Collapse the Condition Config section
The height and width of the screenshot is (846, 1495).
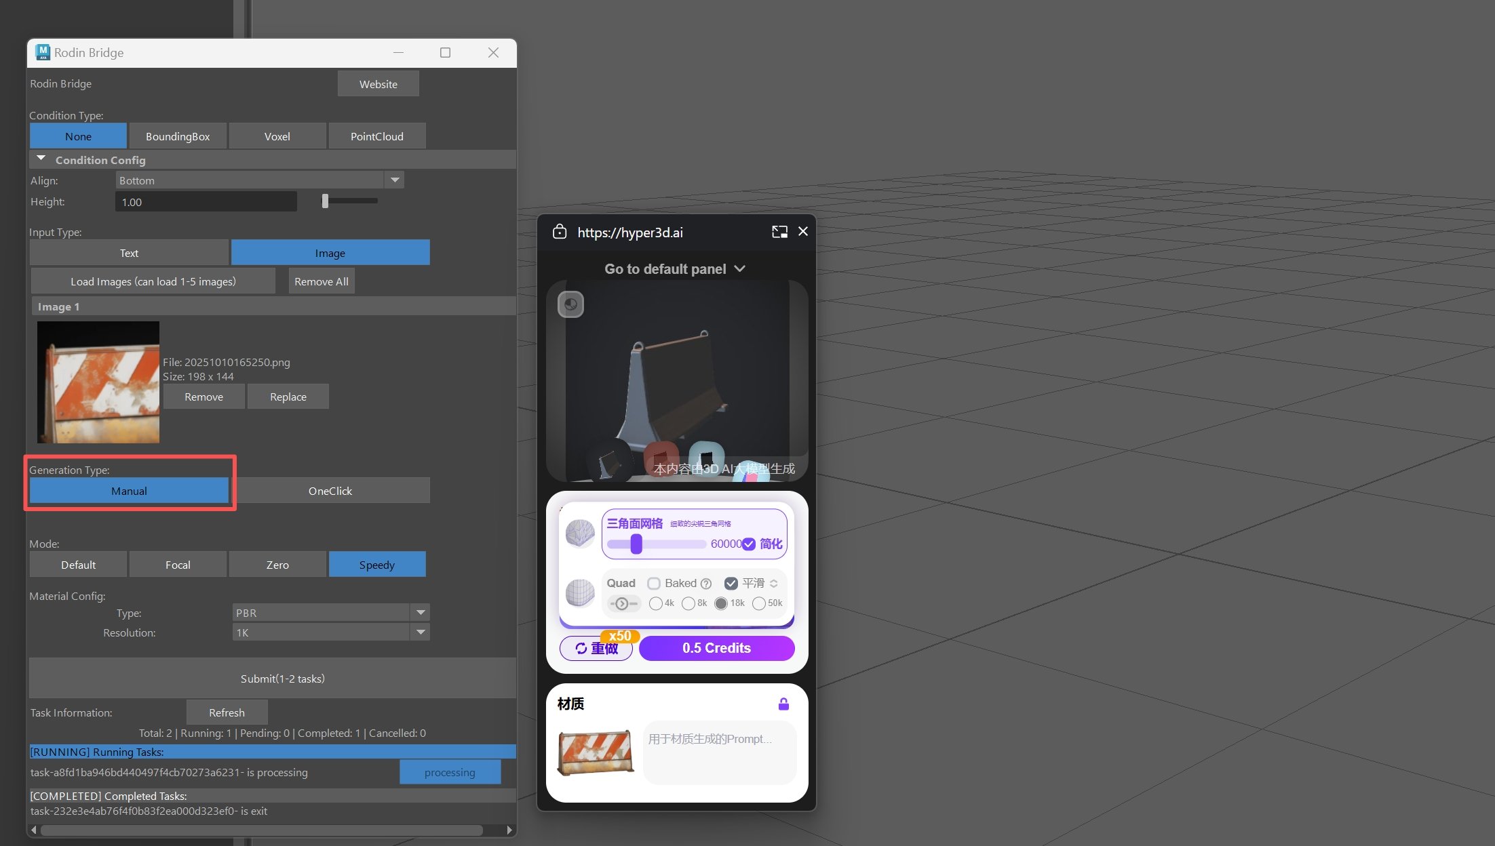point(41,159)
